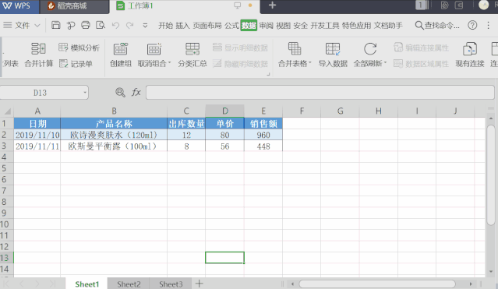This screenshot has height=289, width=498.
Task: Select cell with value 448
Action: pyautogui.click(x=263, y=146)
